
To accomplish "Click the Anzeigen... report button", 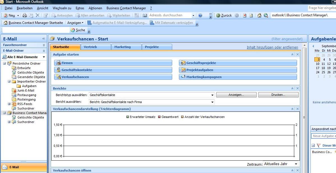I will click(x=236, y=95).
